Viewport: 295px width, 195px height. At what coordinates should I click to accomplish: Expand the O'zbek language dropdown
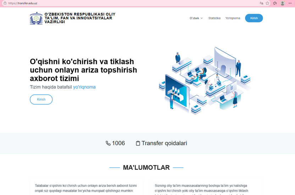[196, 18]
